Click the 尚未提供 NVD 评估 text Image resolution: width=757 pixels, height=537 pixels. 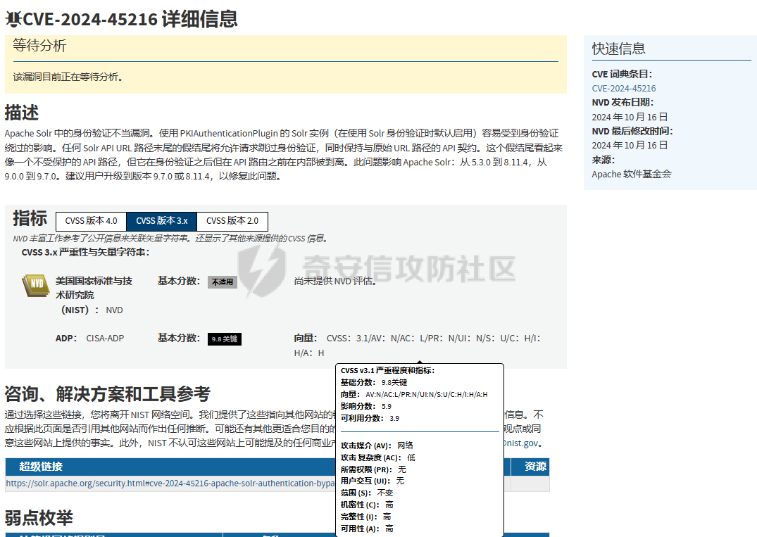(x=335, y=282)
